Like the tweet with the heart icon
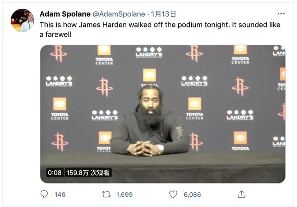The width and height of the screenshot is (297, 207). [173, 194]
